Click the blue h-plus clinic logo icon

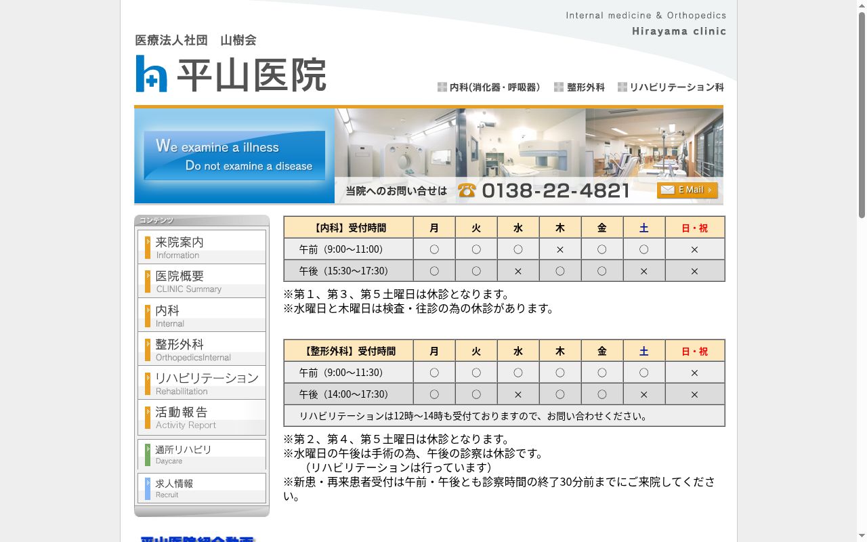pyautogui.click(x=151, y=73)
